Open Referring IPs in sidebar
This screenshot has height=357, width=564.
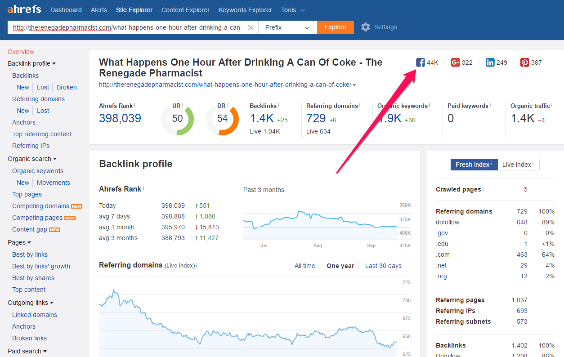tap(31, 146)
